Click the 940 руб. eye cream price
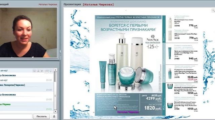Screen dimensions: 215x120 coord(193,59)
